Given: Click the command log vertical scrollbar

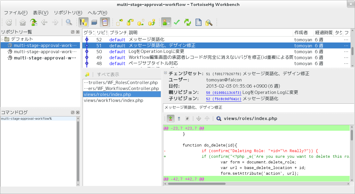Looking at the screenshot, I should coord(78,151).
